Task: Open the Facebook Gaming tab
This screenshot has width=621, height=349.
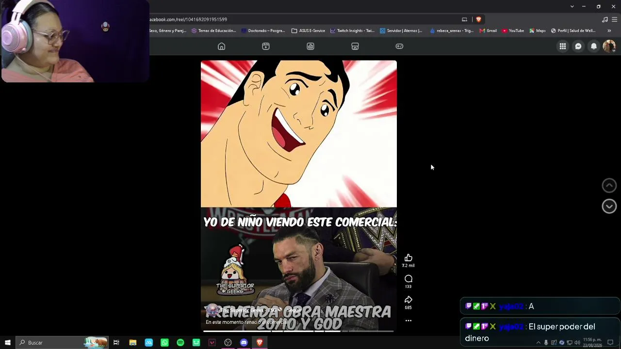Action: (399, 46)
